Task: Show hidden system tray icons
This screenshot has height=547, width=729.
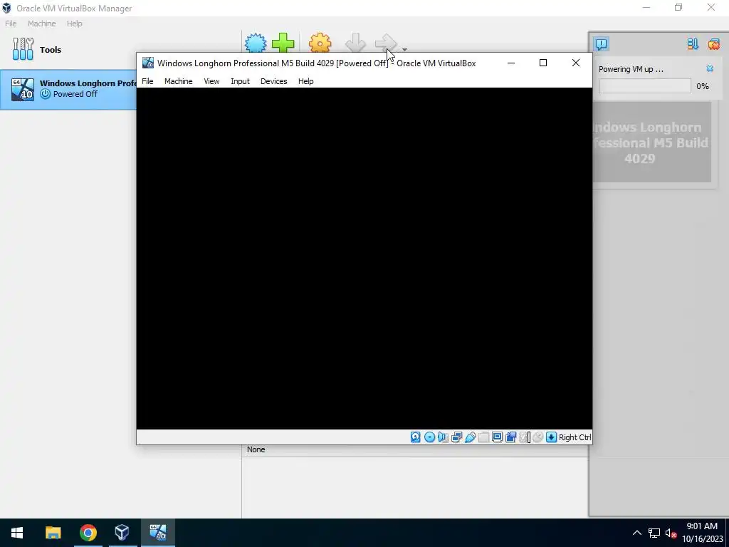Action: click(x=637, y=533)
